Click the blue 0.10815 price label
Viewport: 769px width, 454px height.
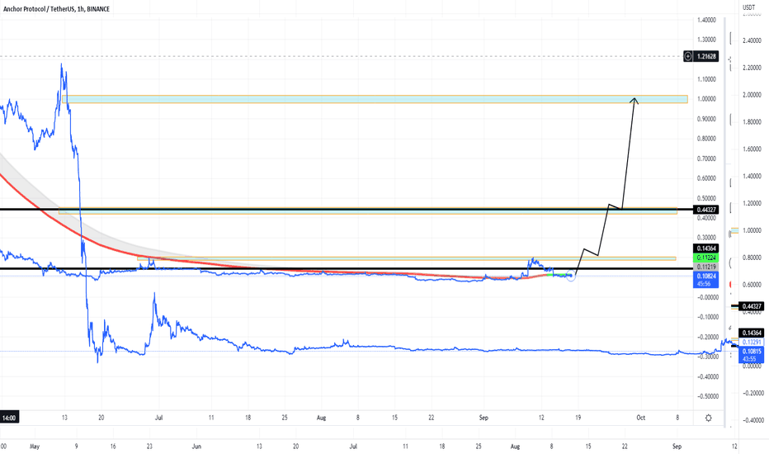click(752, 352)
